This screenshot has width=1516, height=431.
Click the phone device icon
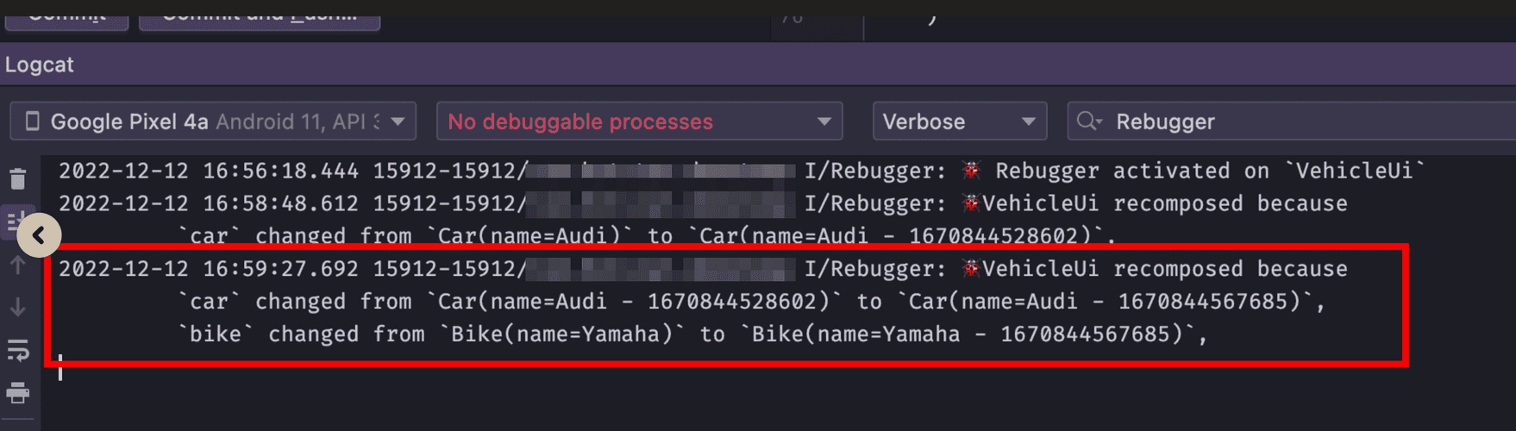coord(32,122)
